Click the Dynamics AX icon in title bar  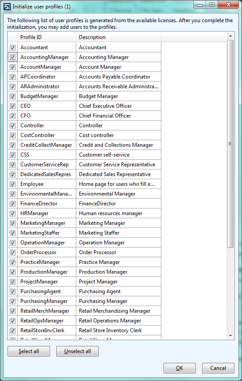[x=8, y=7]
